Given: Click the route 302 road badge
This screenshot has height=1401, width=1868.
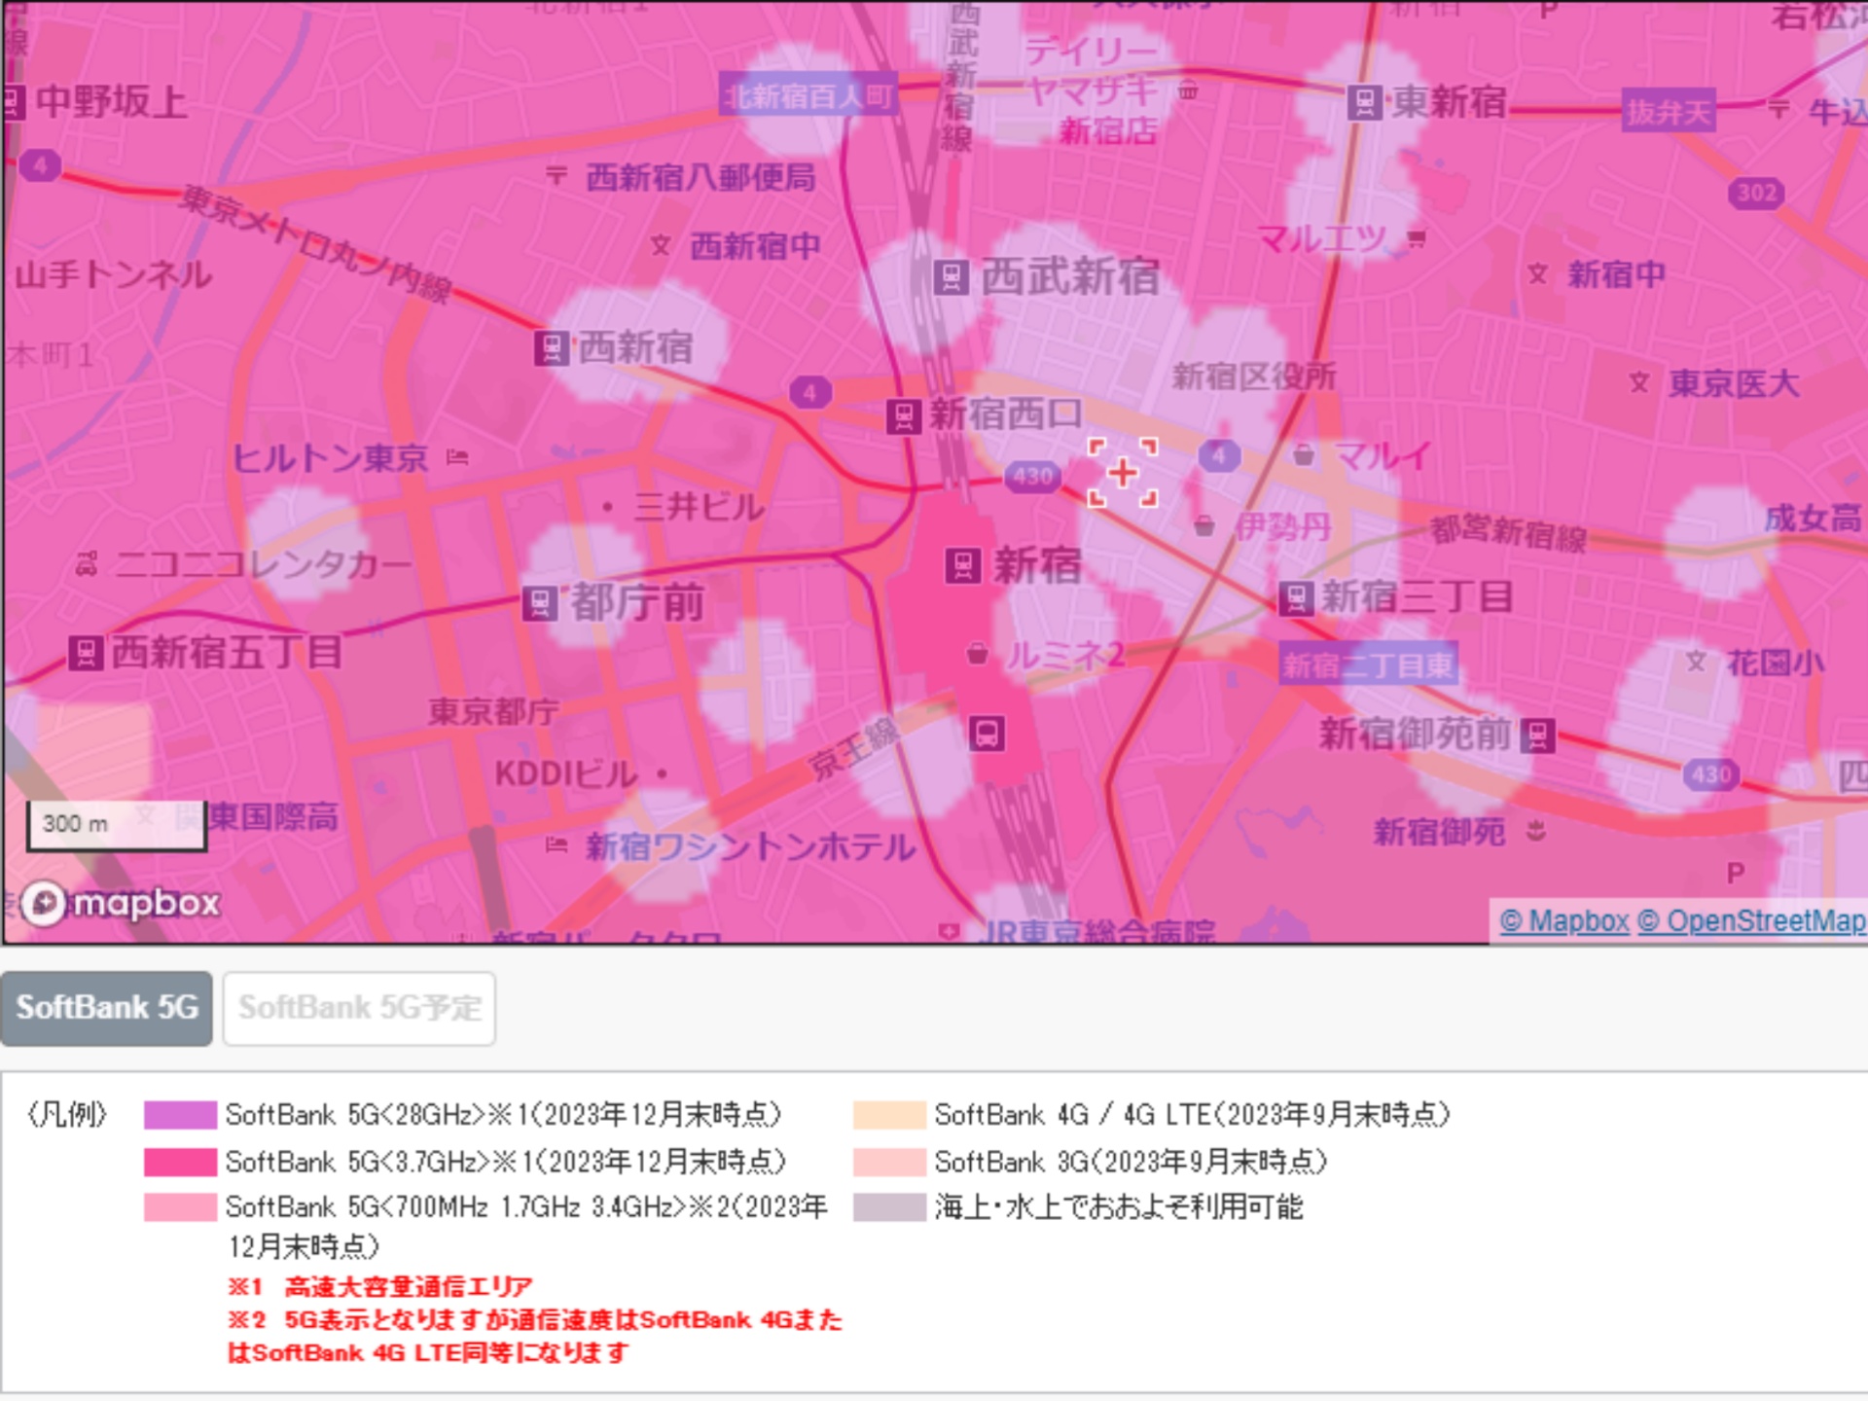Looking at the screenshot, I should coord(1756,193).
